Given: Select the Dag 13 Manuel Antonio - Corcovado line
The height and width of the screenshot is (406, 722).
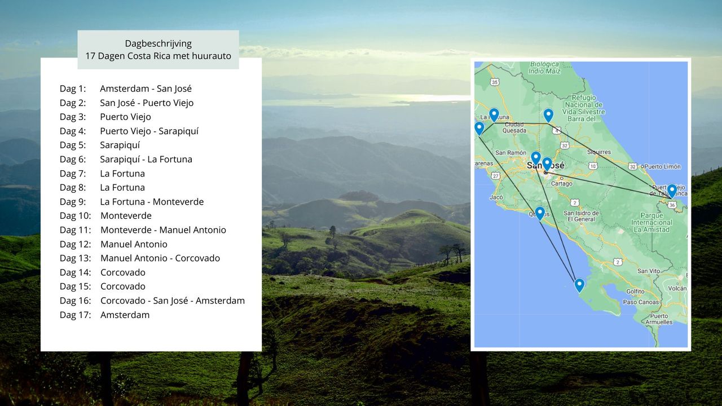Looking at the screenshot, I should click(x=140, y=258).
